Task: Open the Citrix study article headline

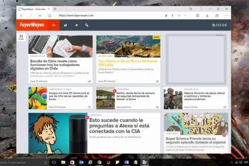Action: tap(55, 65)
